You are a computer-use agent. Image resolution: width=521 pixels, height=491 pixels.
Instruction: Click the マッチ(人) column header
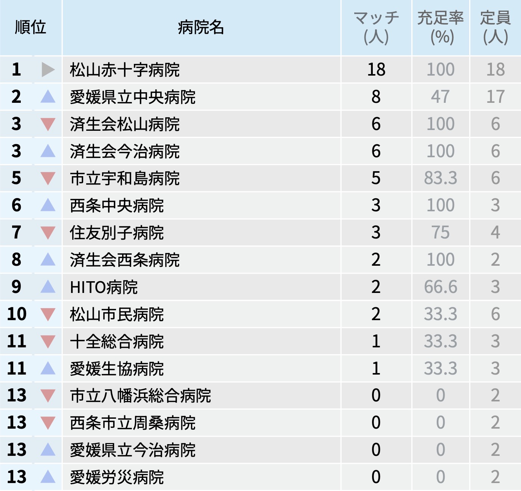pos(376,28)
